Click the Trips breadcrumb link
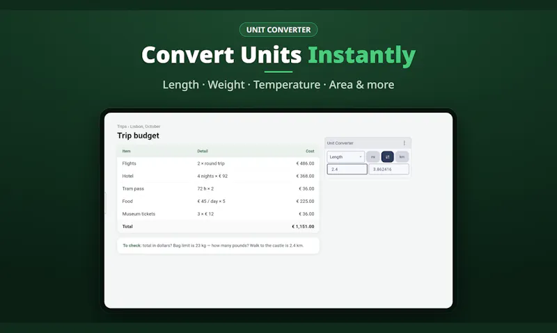This screenshot has width=557, height=333. point(122,127)
